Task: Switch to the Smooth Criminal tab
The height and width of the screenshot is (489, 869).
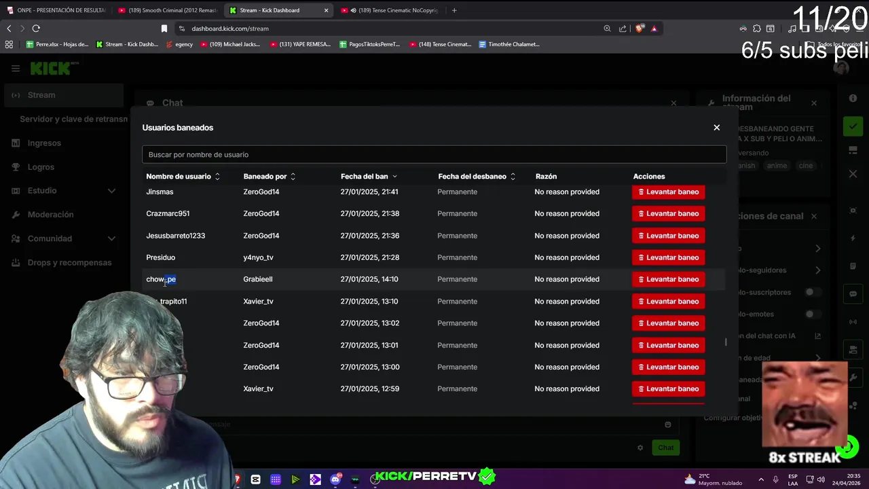Action: click(x=168, y=10)
